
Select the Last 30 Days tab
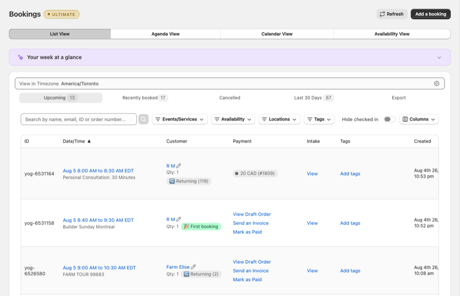click(314, 98)
